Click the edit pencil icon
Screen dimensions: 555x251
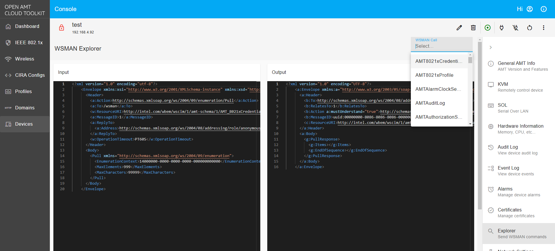coord(459,28)
